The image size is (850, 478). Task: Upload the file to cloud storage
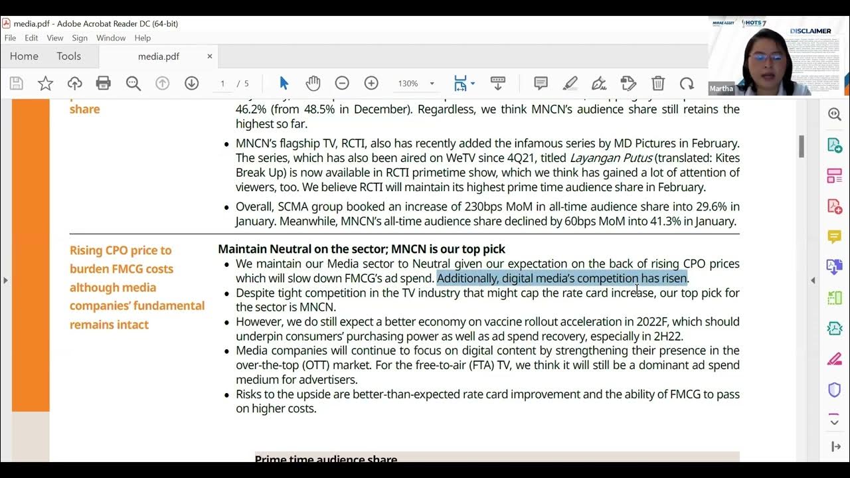[x=74, y=83]
